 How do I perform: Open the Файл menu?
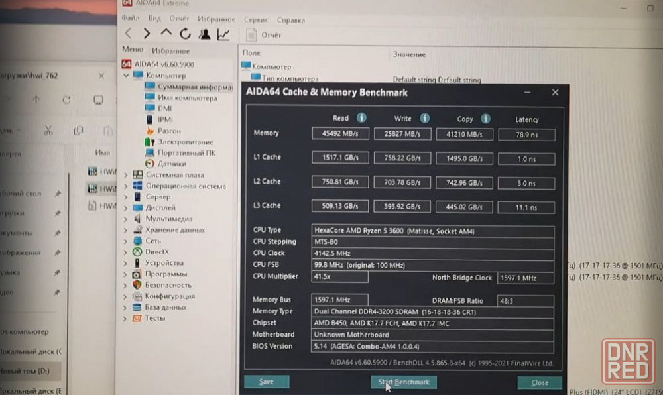tap(130, 18)
